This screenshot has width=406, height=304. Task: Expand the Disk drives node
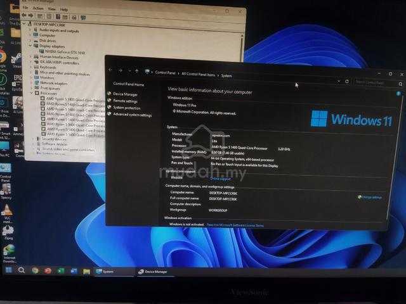pyautogui.click(x=30, y=40)
